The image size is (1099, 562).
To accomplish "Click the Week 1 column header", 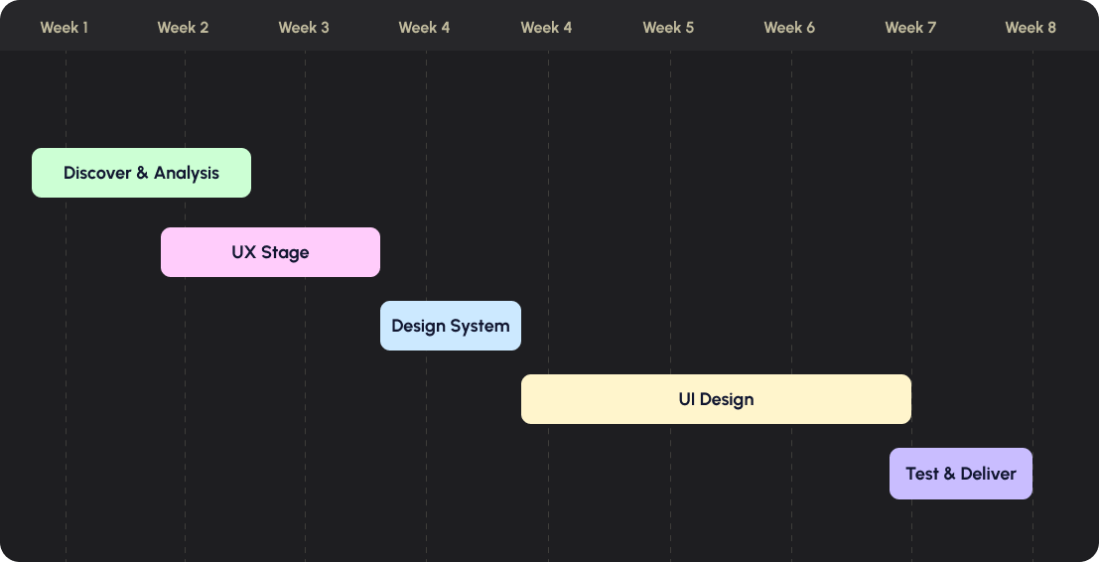I will [x=64, y=28].
